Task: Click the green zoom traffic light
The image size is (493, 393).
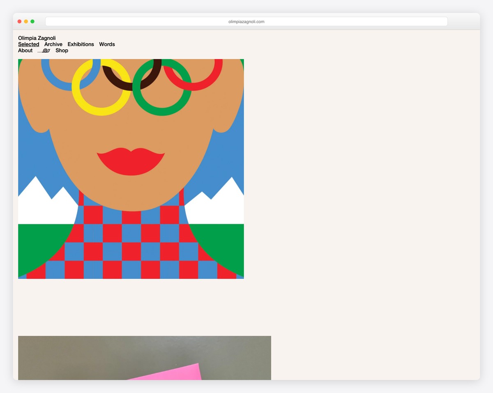Action: 32,21
